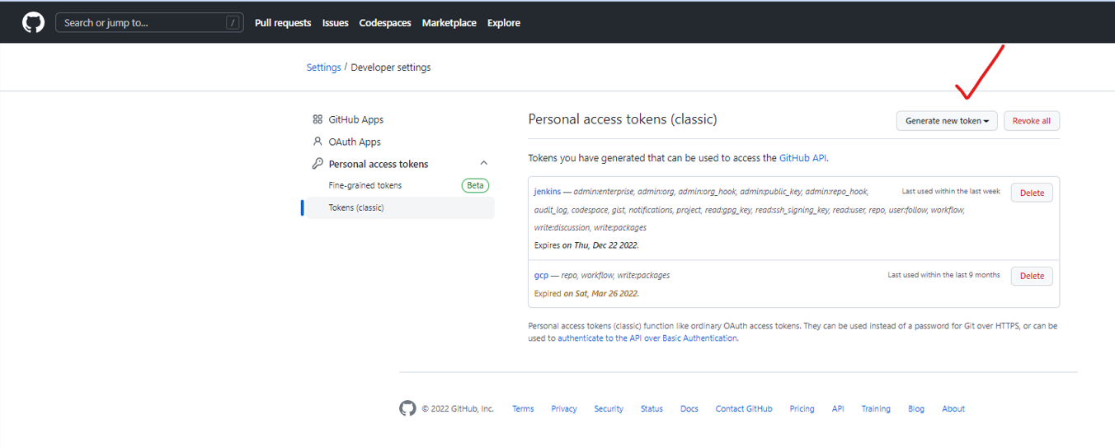Open the Generate new token dropdown
The image size is (1115, 447).
click(947, 121)
